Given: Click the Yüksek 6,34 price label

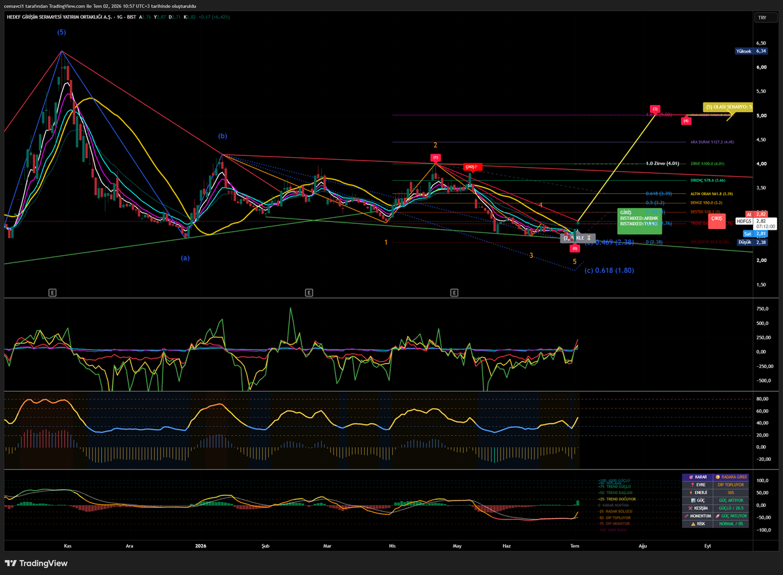Looking at the screenshot, I should [x=752, y=50].
